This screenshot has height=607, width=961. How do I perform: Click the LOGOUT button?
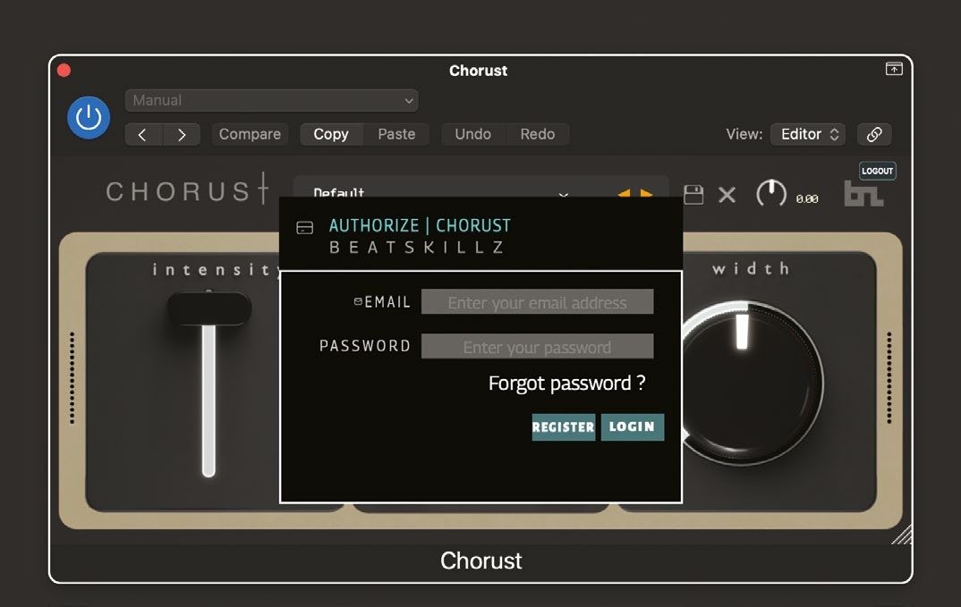[878, 171]
